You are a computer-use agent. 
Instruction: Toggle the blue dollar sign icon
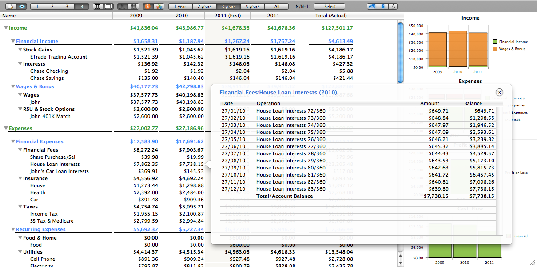coord(383,7)
